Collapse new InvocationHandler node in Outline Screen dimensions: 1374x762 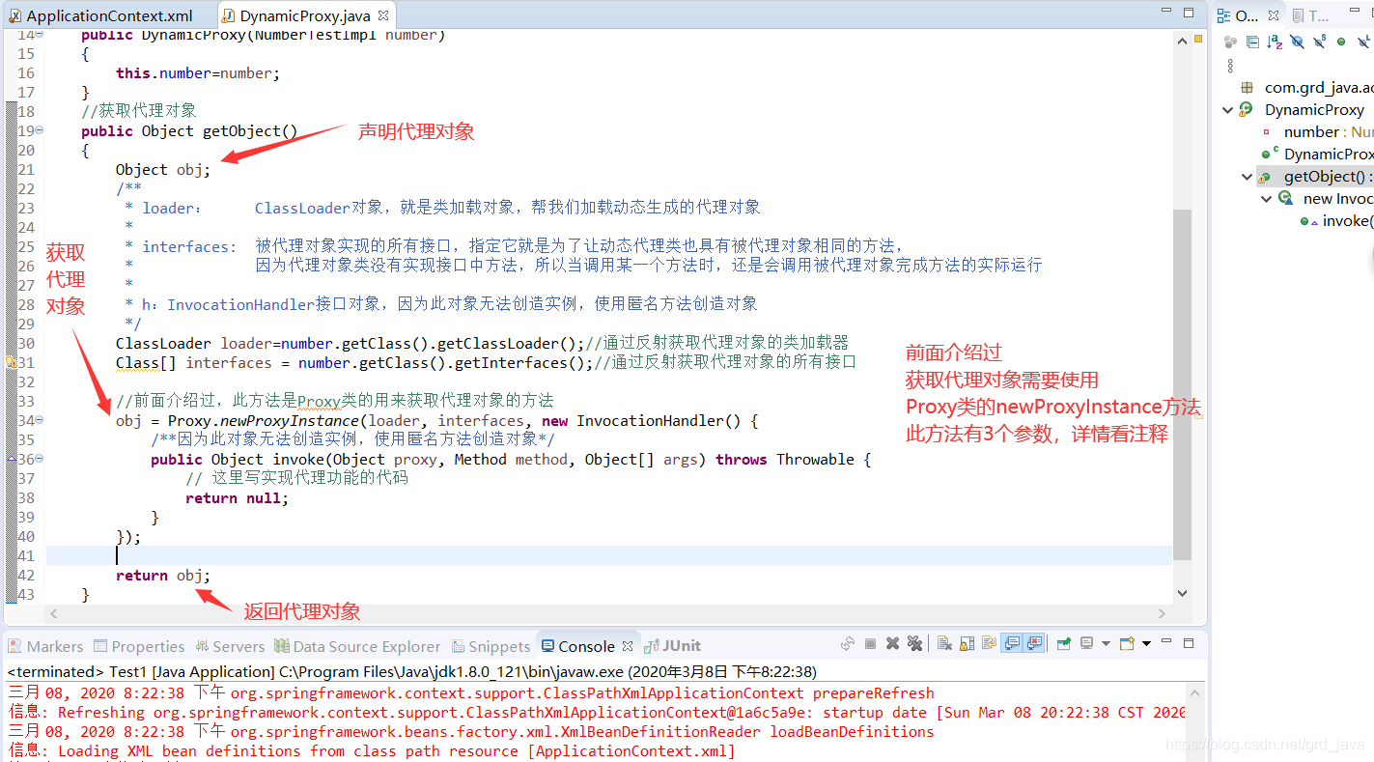pyautogui.click(x=1266, y=199)
